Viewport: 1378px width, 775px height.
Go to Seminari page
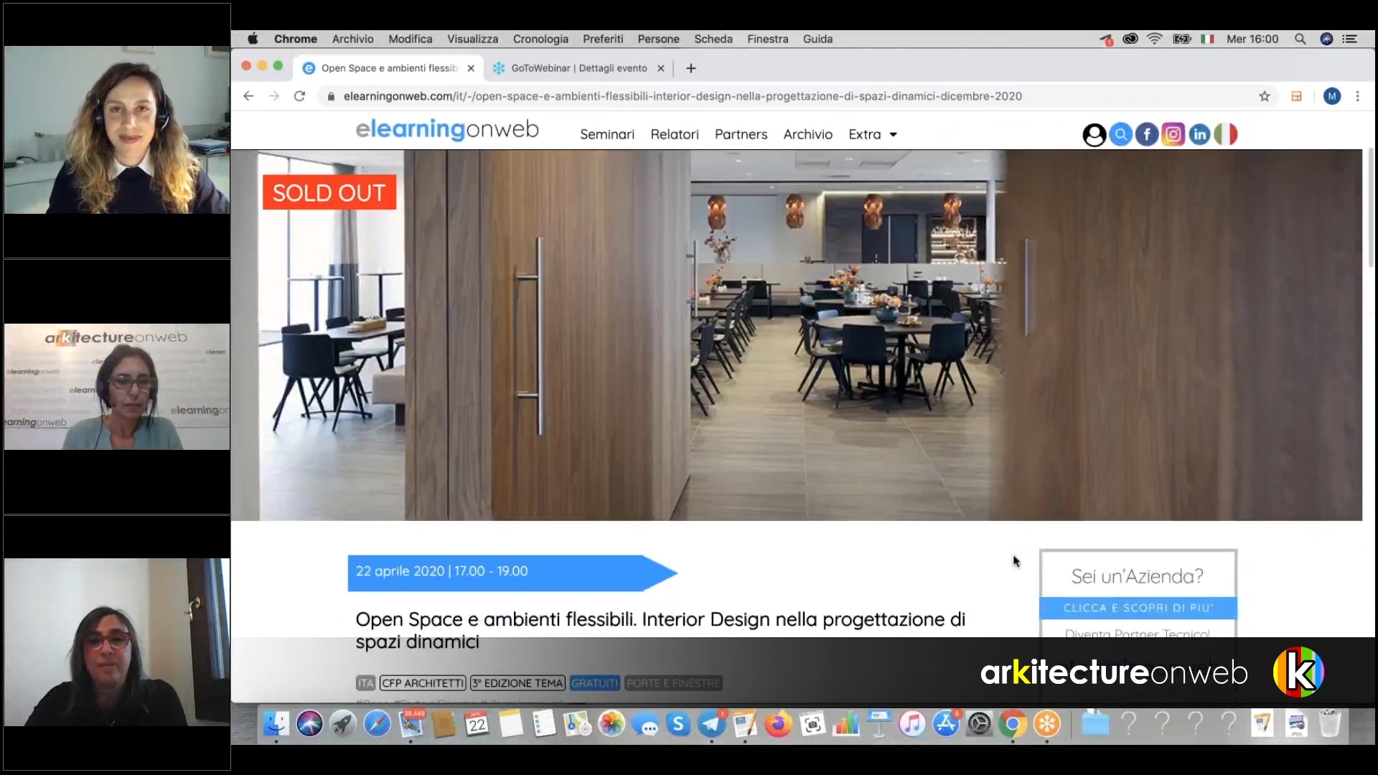(x=607, y=134)
